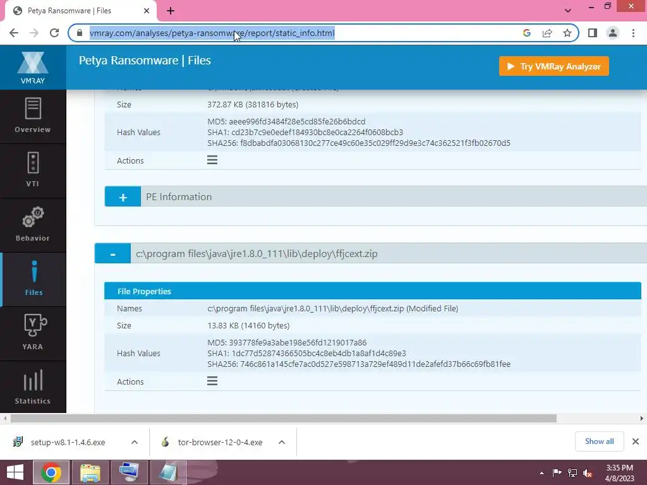
Task: Bookmark this page with the star icon
Action: point(567,33)
